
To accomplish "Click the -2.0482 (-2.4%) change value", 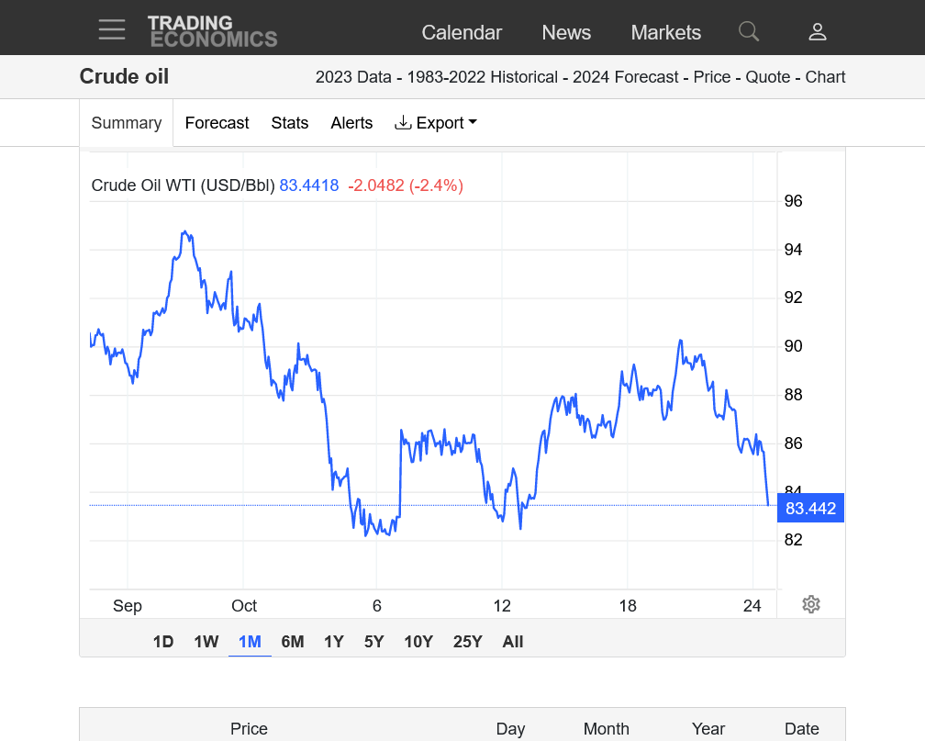I will pos(406,185).
